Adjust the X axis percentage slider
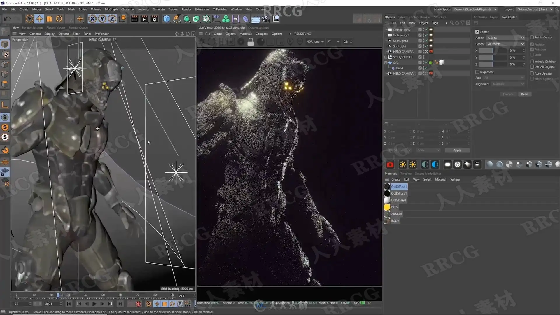 click(493, 51)
